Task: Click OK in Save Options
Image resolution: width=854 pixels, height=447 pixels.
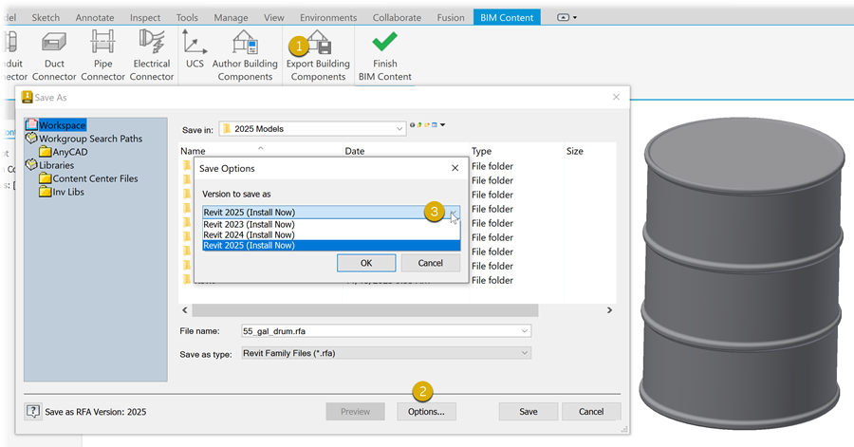Action: coord(366,263)
